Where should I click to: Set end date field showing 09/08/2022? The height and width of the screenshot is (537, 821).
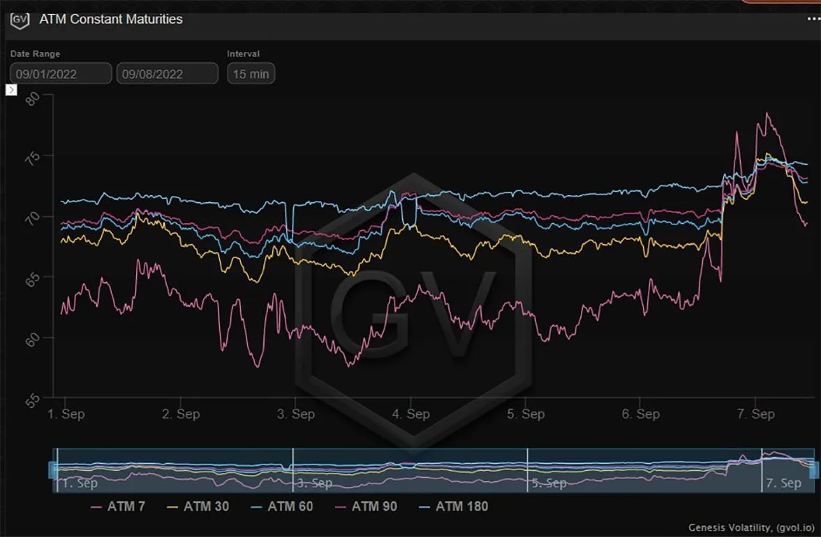click(167, 73)
